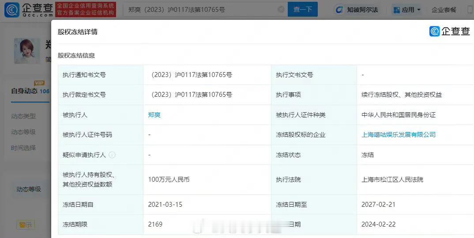Open the 企业套餐 menu item
Image resolution: width=474 pixels, height=238 pixels.
tap(444, 10)
